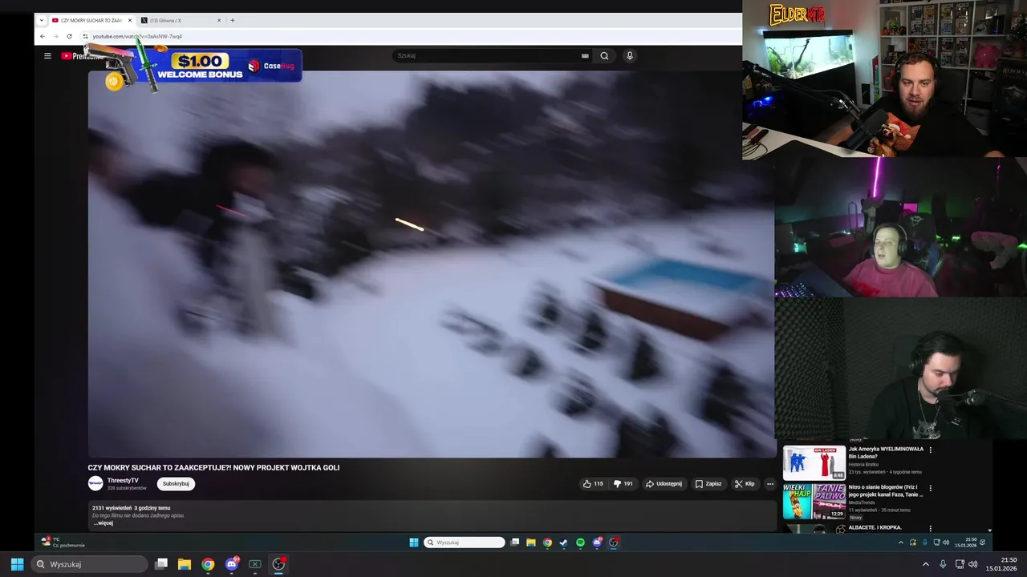Viewport: 1027px width, 577px height.
Task: Open options for the 'ALBACETE. I KROPKA.' video
Action: coord(931,528)
